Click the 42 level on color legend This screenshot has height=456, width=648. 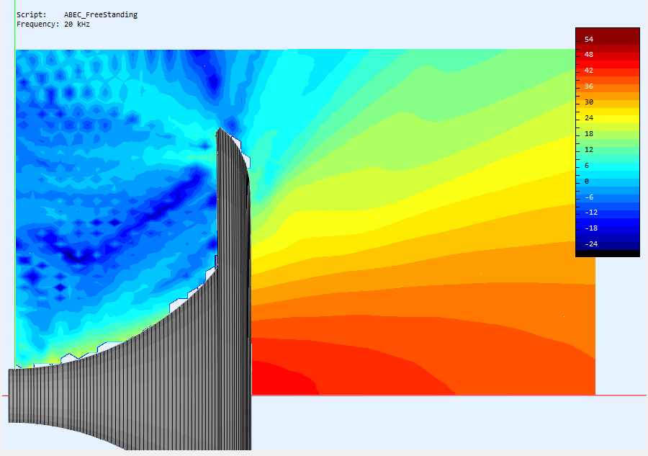point(589,71)
